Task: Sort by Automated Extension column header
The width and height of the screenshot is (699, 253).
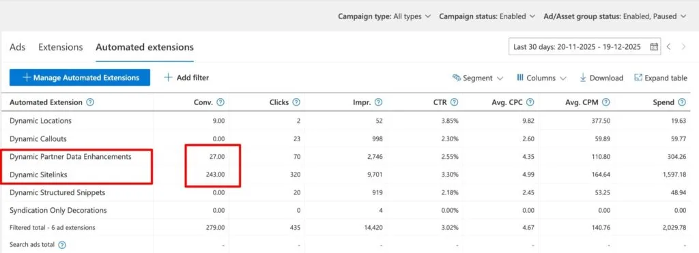Action: coord(46,102)
